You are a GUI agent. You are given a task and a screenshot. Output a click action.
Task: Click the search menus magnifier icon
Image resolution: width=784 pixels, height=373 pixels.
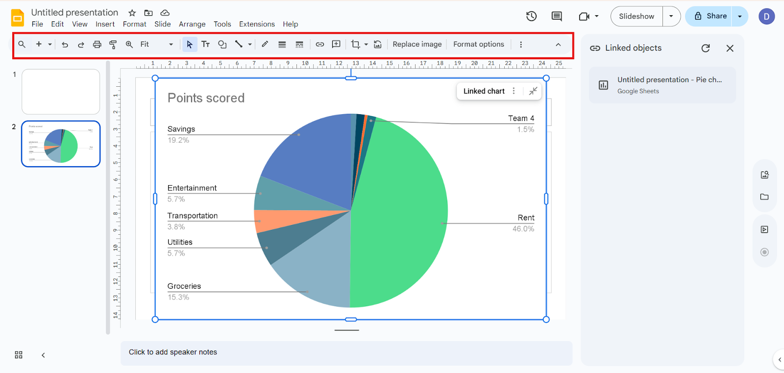pos(22,45)
